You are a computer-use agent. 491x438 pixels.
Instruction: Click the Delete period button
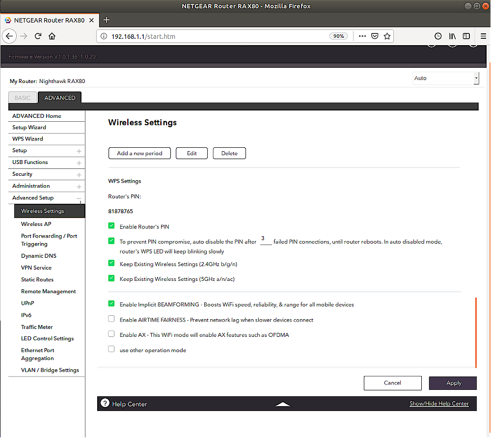229,153
